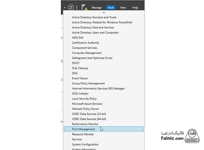Select ADSI Edit entry
This screenshot has width=204, height=150.
78,38
